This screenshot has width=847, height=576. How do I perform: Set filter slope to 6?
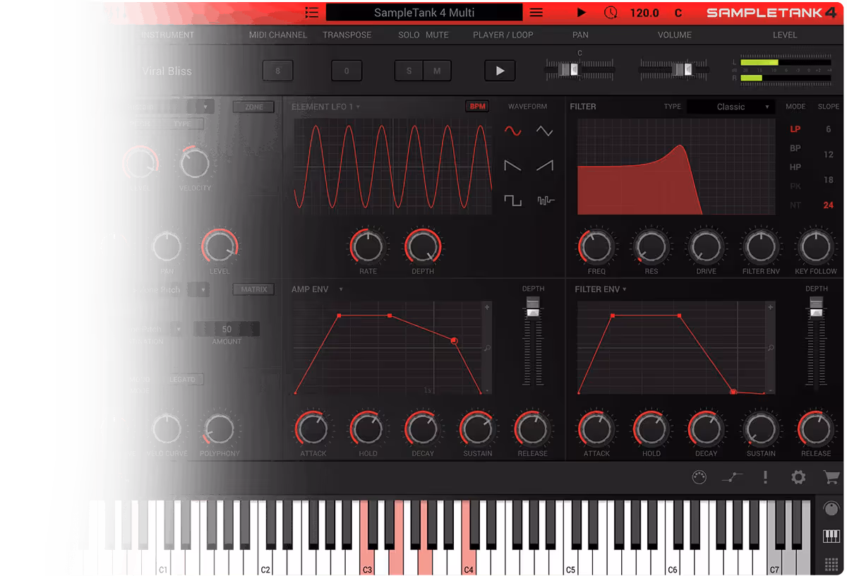(x=829, y=129)
